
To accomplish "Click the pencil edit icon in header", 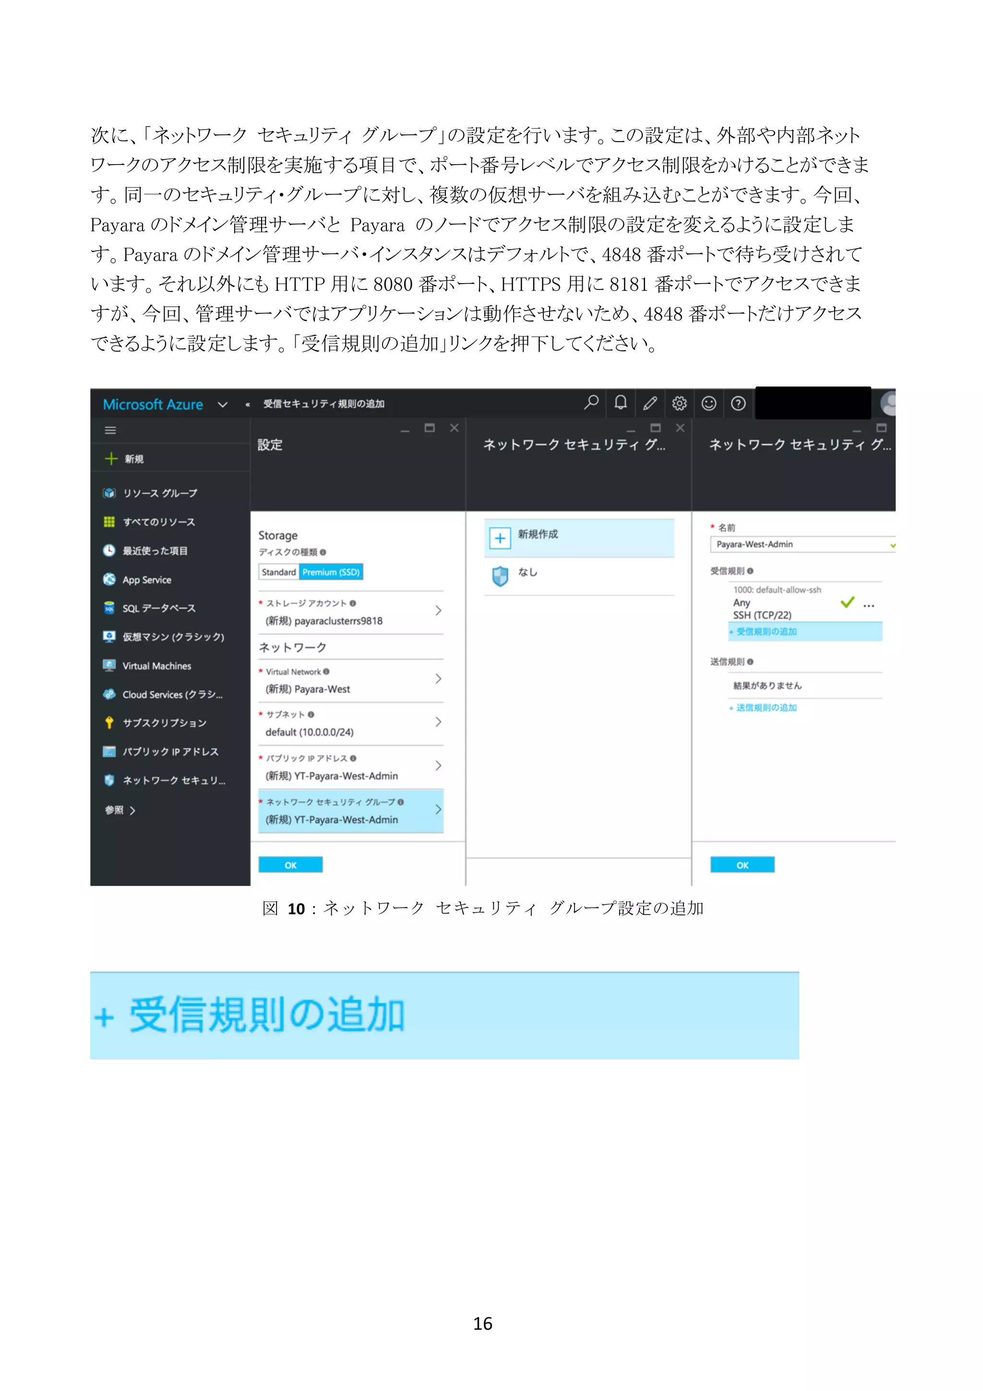I will click(x=650, y=403).
